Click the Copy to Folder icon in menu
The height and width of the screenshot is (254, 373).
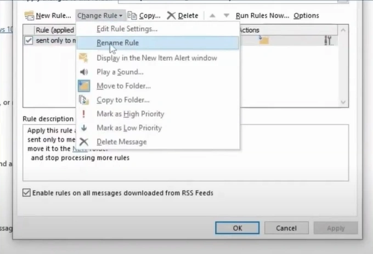pyautogui.click(x=84, y=100)
